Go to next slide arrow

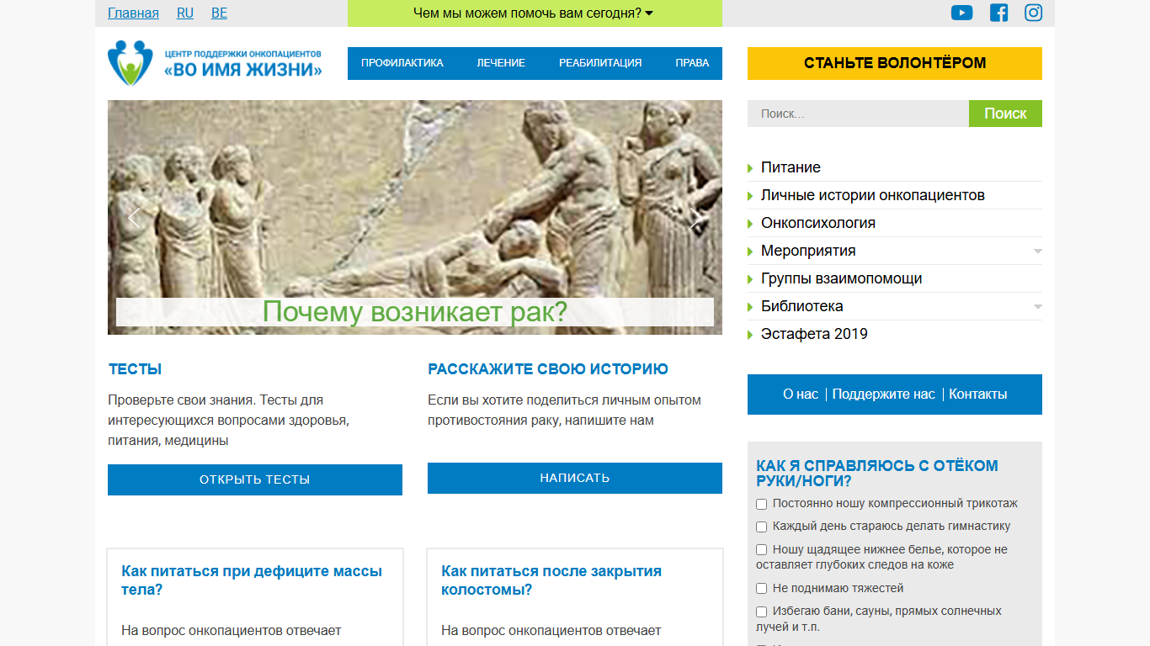[x=695, y=218]
